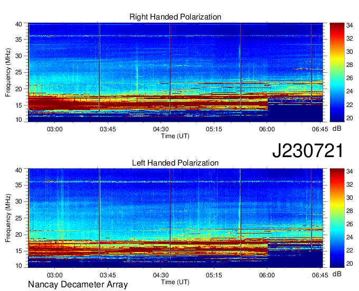This screenshot has width=359, height=291.
Task: Click the 15 MHz tick on Left Handed plot
Action: [x=18, y=251]
